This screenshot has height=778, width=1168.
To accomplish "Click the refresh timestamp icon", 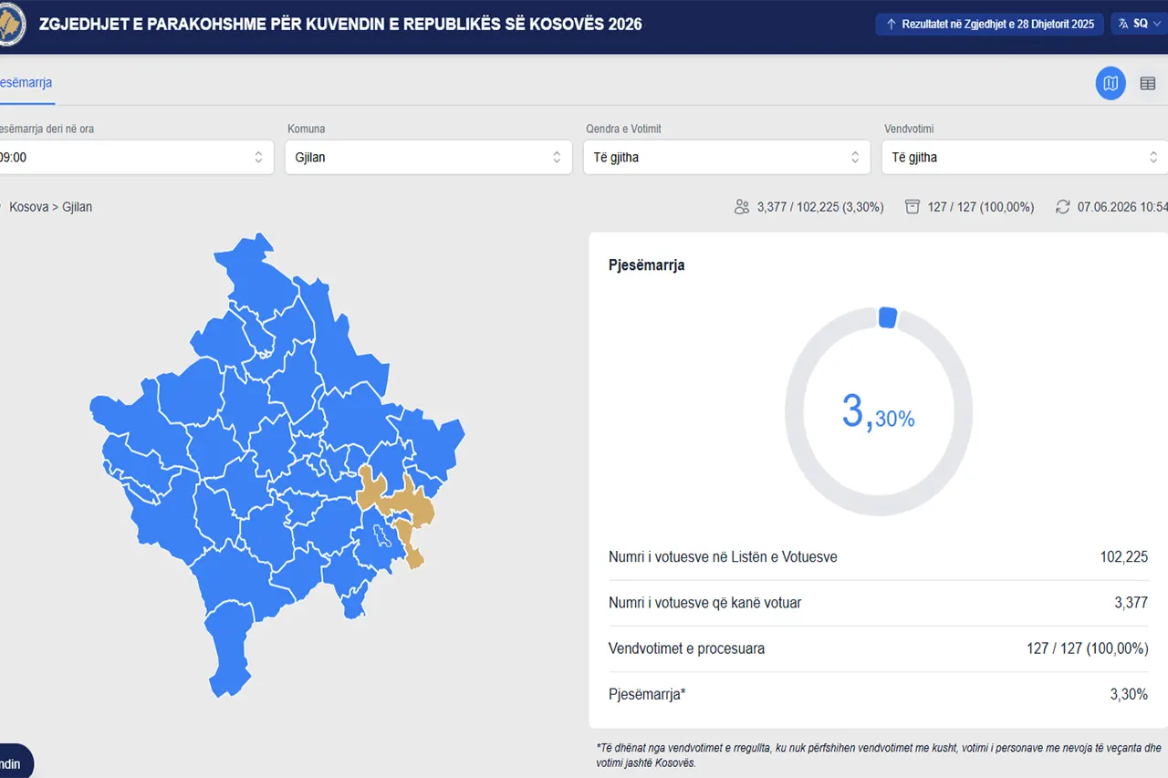I will [x=1063, y=207].
